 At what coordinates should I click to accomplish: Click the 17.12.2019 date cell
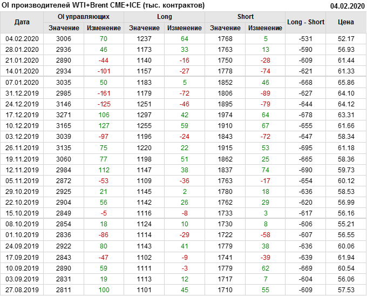tap(22, 115)
